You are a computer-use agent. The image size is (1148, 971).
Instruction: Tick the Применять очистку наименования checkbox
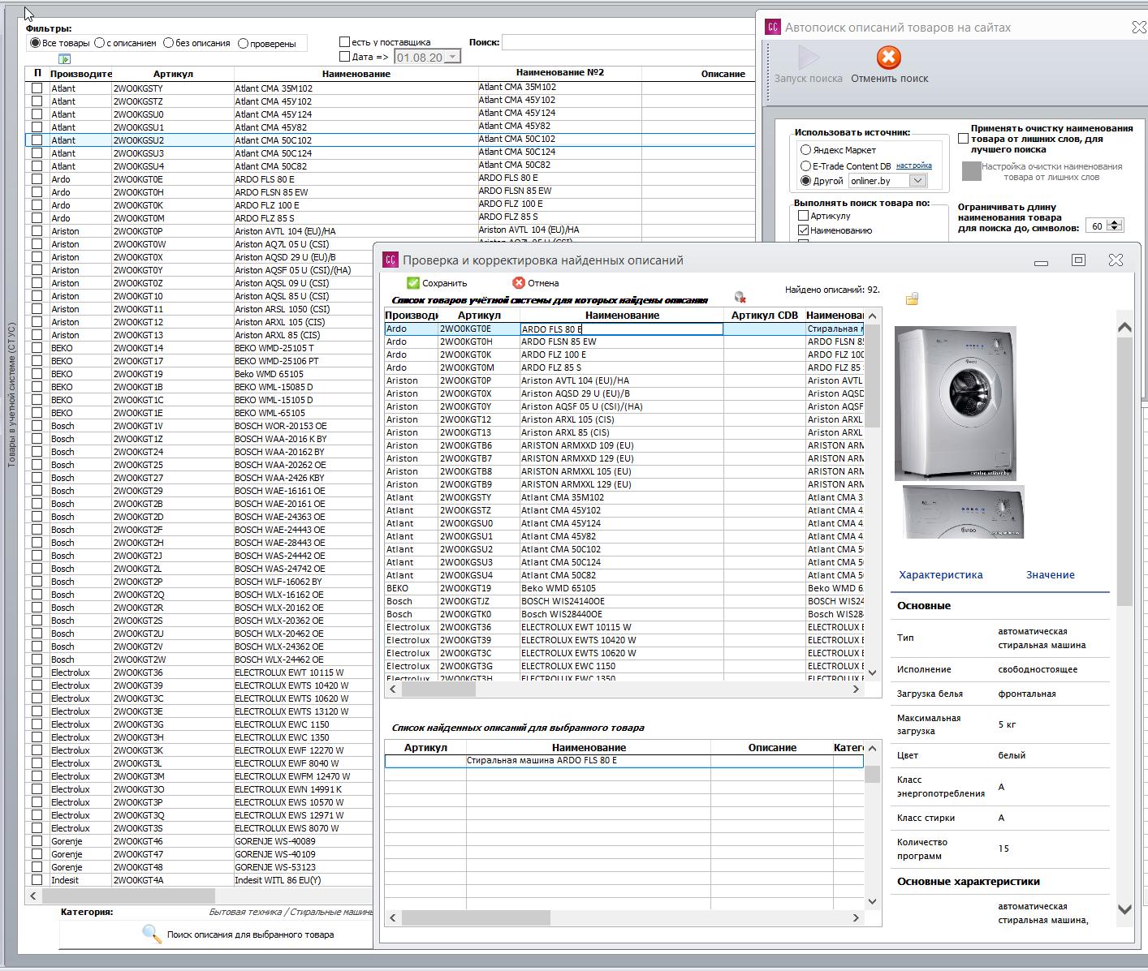tap(963, 139)
